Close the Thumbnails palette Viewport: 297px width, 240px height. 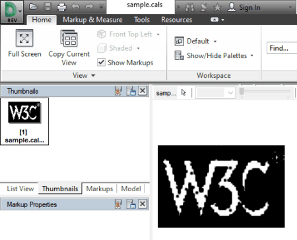point(143,90)
